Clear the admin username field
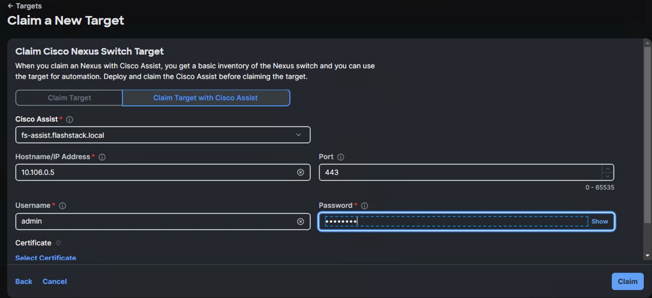The width and height of the screenshot is (652, 298). 300,221
